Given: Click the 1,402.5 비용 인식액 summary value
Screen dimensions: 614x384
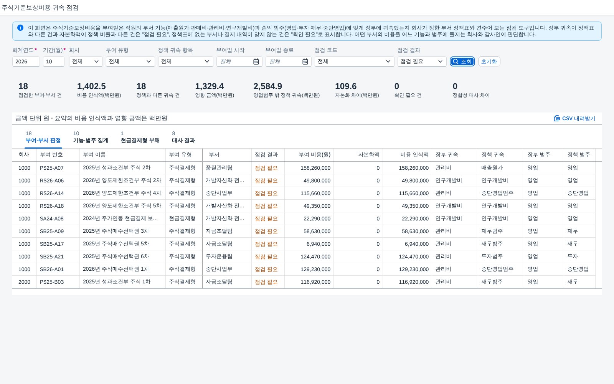Looking at the screenshot, I should coord(91,86).
